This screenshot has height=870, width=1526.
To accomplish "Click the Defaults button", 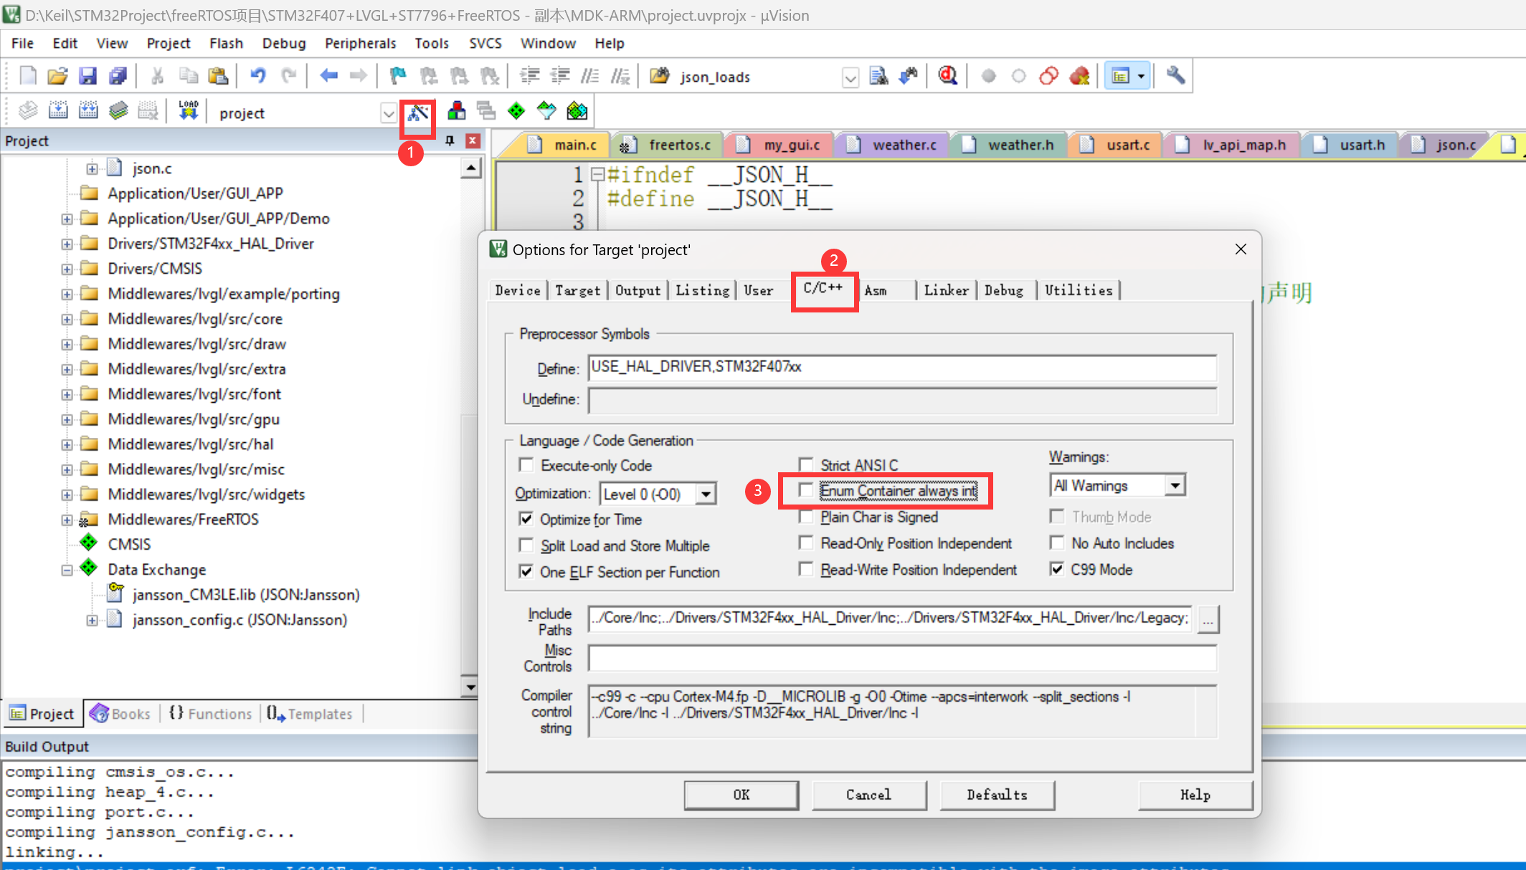I will pos(997,795).
